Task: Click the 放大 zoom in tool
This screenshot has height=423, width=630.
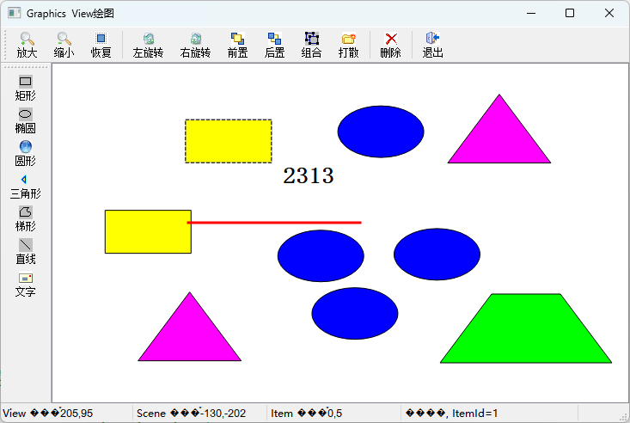Action: coord(27,45)
